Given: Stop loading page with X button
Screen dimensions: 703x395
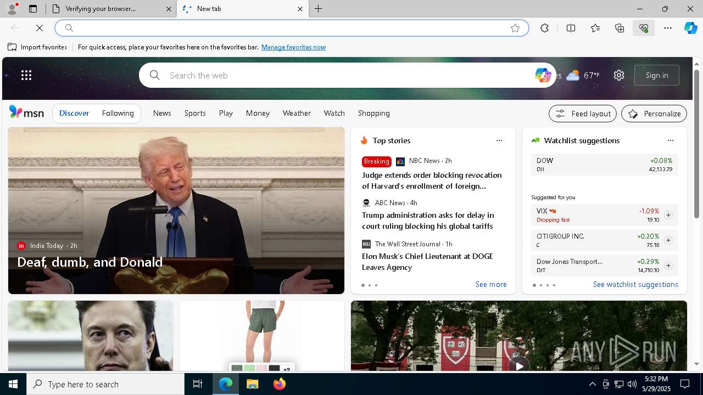Looking at the screenshot, I should click(40, 28).
